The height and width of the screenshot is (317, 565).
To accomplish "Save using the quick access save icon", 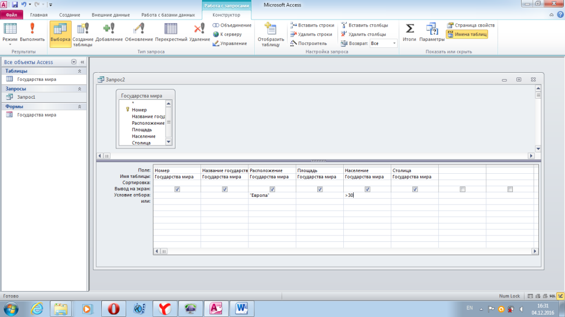I will pos(15,5).
